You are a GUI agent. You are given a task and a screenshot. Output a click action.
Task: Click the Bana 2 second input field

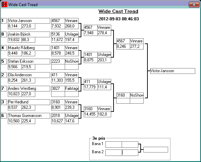[x=130, y=153]
